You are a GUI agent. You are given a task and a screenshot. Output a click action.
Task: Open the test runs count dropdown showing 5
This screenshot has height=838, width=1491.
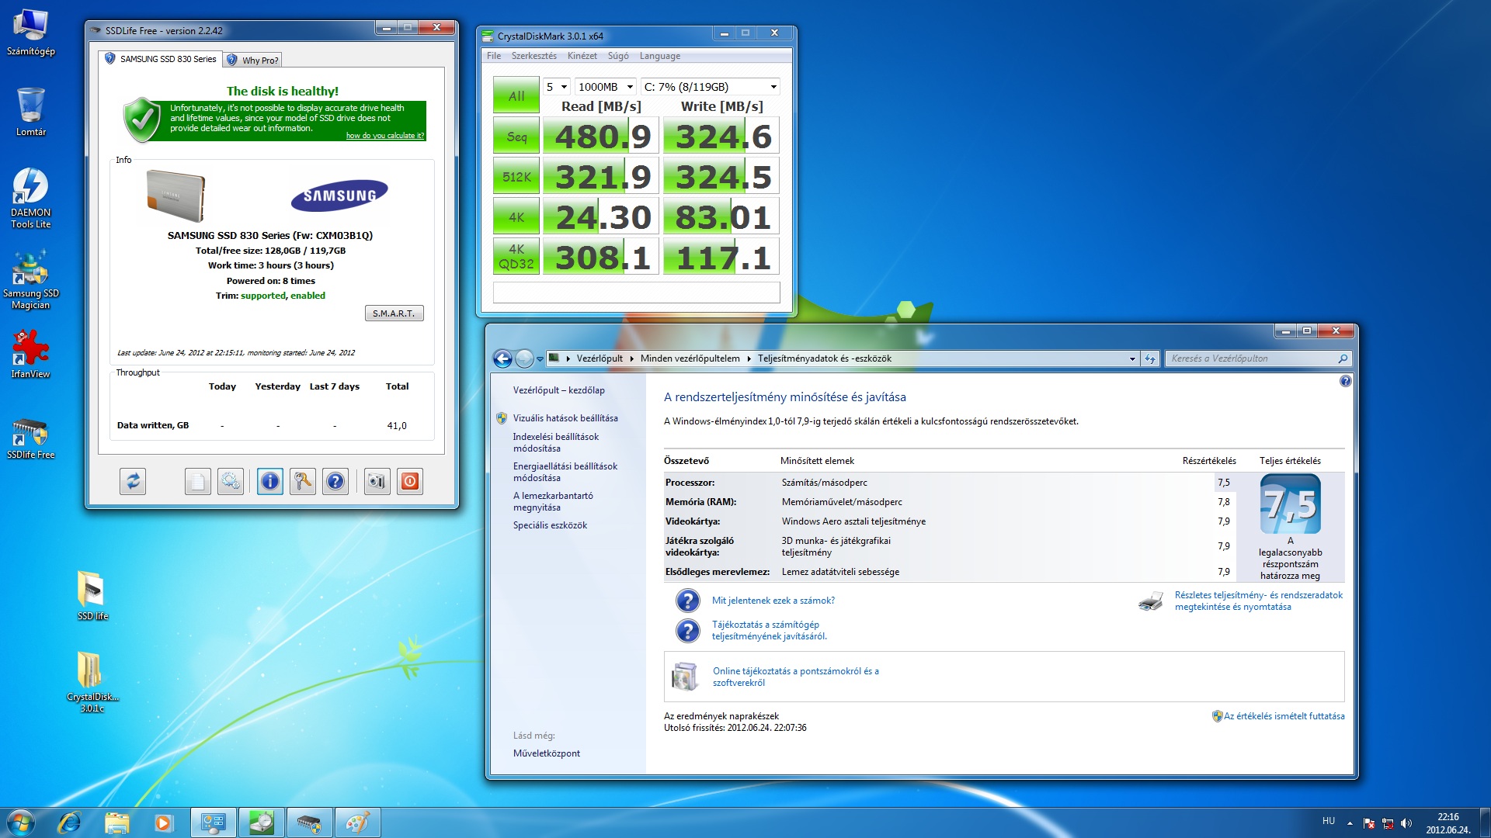tap(557, 87)
